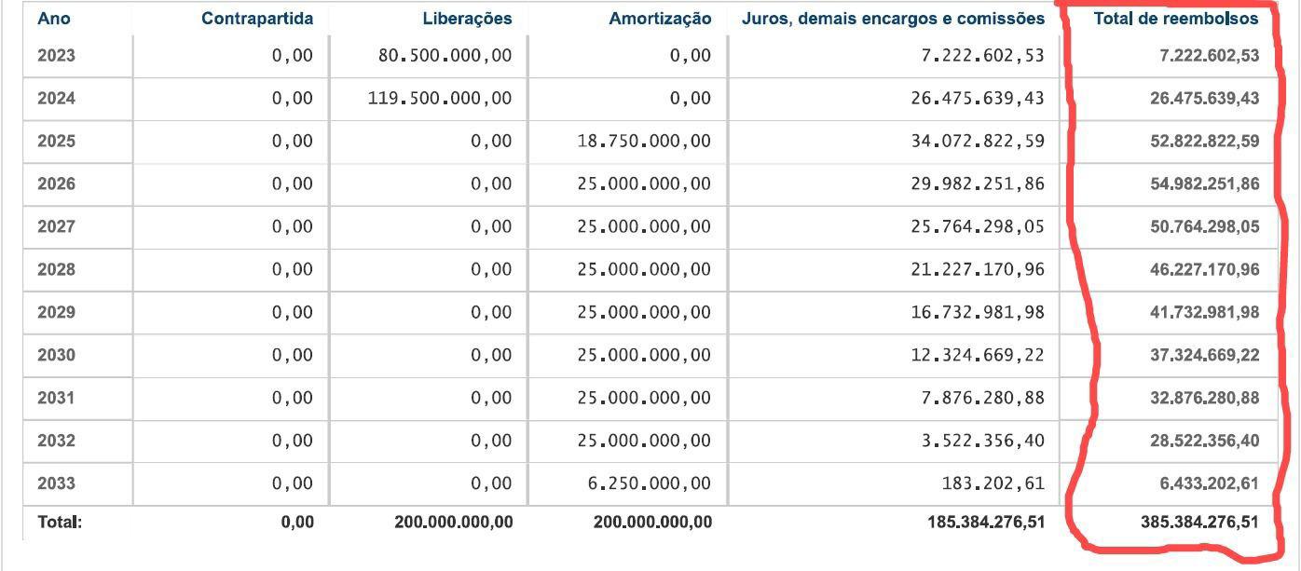The image size is (1301, 571).
Task: Click the 34.072.822,59 juros value
Action: point(978,142)
